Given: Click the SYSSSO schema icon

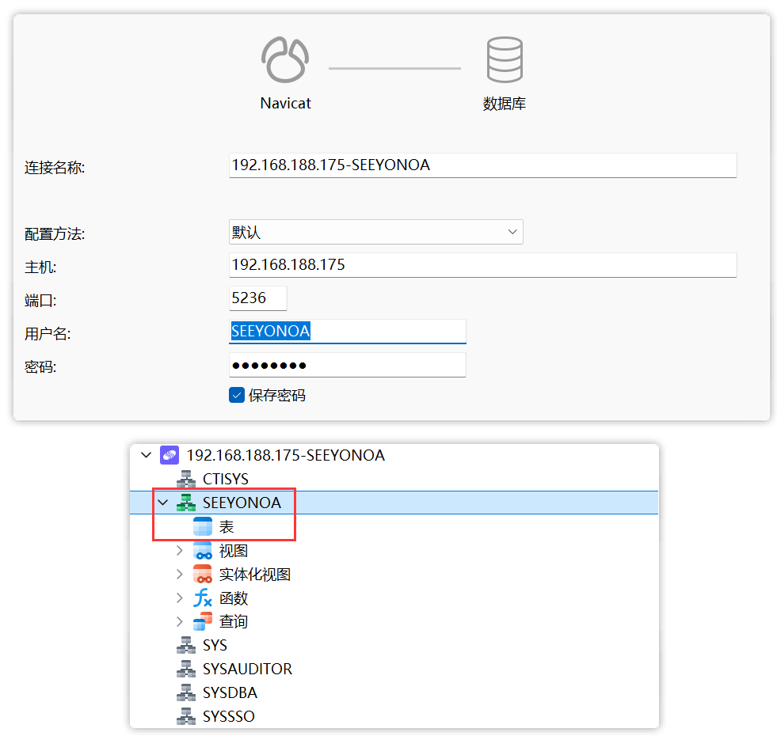Looking at the screenshot, I should [186, 716].
